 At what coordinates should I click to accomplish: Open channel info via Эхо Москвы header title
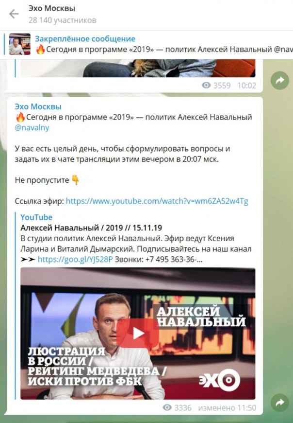pyautogui.click(x=51, y=8)
